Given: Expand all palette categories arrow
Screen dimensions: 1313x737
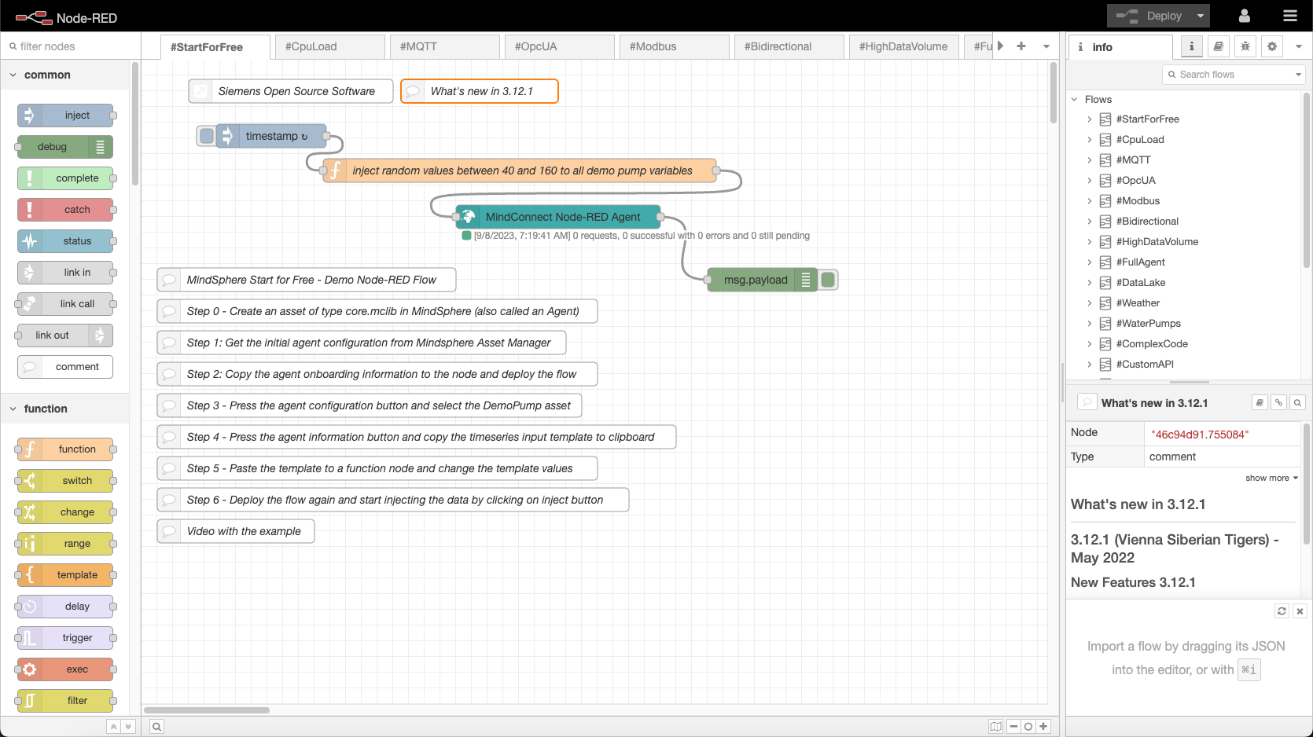Looking at the screenshot, I should [128, 727].
